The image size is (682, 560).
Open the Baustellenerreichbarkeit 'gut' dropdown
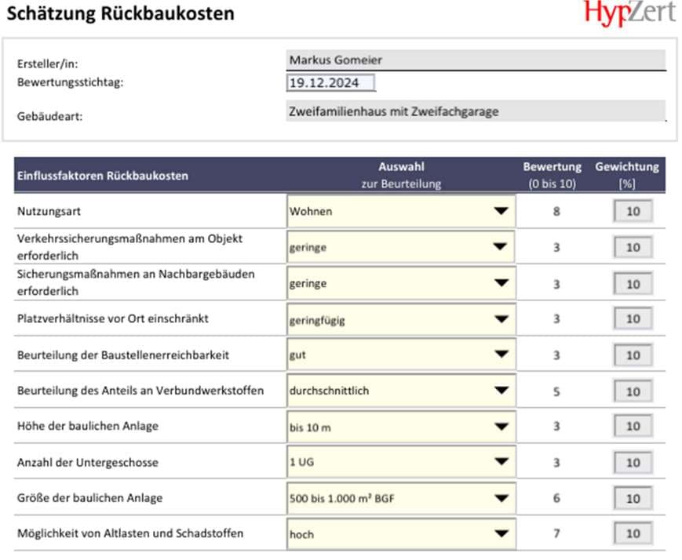click(501, 355)
